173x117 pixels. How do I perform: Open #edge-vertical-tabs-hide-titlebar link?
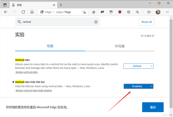pos(34,90)
